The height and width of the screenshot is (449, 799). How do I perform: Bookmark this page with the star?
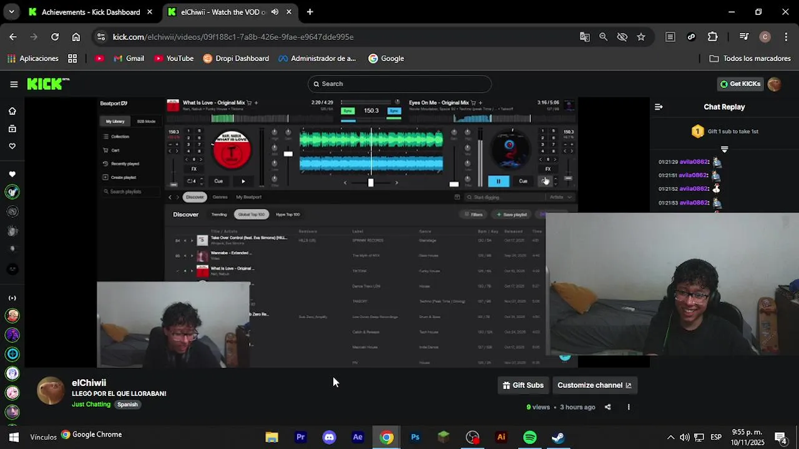[x=641, y=37]
